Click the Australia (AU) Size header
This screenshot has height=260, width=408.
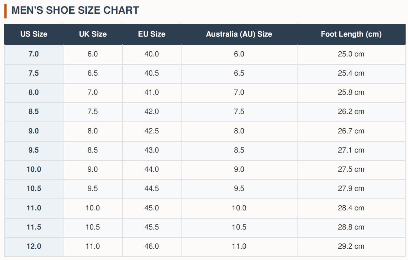(239, 34)
